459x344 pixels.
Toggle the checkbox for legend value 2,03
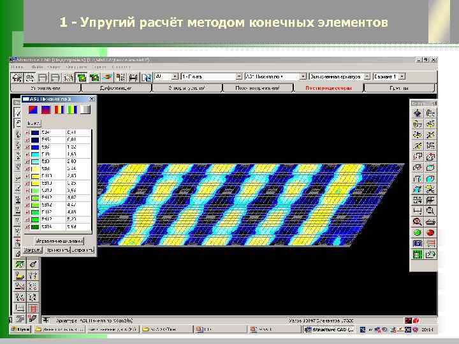pos(27,161)
